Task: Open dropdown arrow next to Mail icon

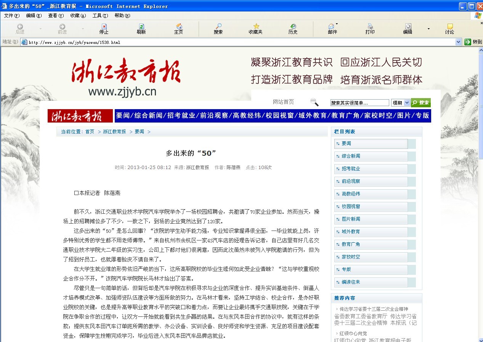Action: click(x=337, y=24)
